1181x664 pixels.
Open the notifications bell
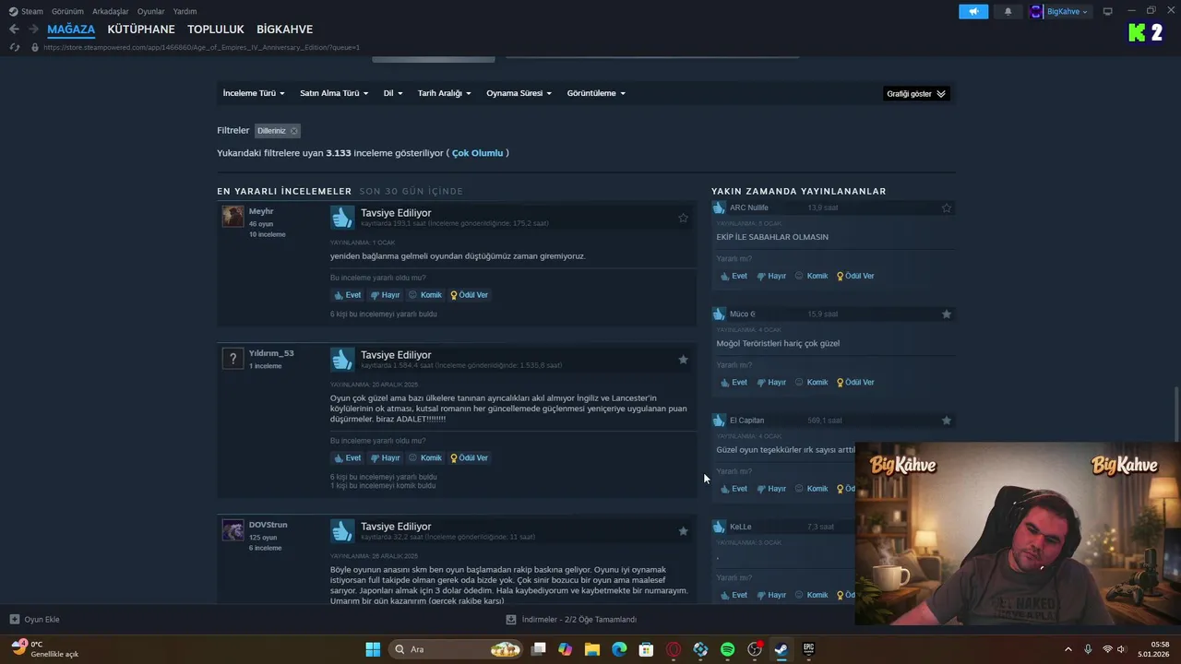point(1008,11)
